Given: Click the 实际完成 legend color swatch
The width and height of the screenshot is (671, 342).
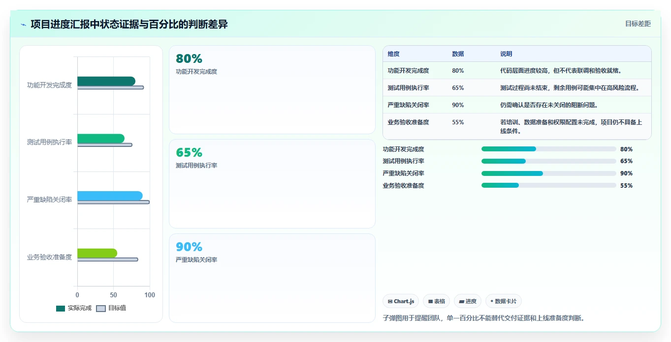Looking at the screenshot, I should click(x=61, y=308).
